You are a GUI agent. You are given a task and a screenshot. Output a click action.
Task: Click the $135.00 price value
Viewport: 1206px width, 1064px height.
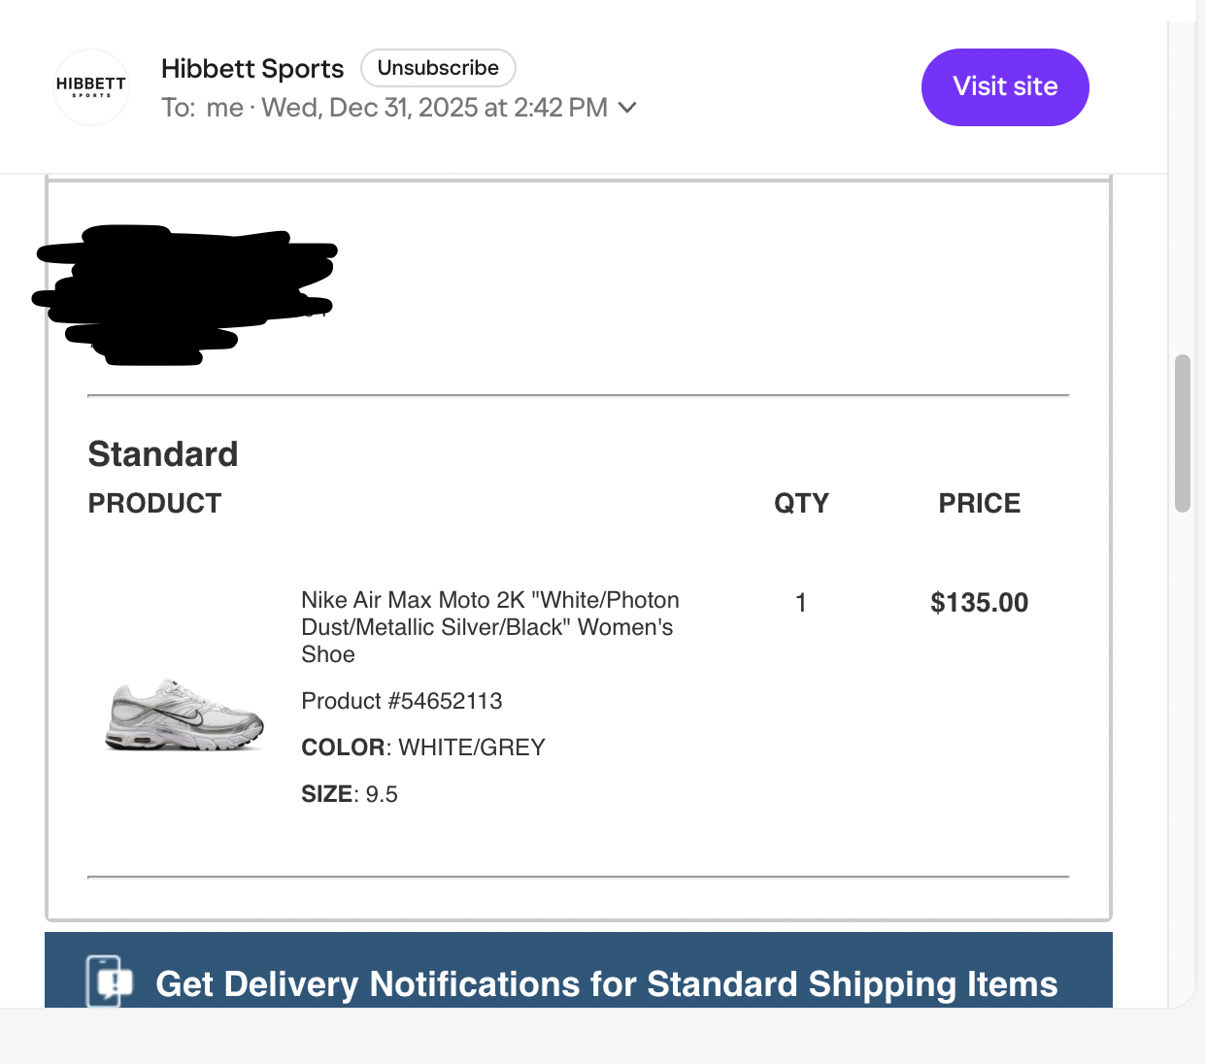(979, 603)
